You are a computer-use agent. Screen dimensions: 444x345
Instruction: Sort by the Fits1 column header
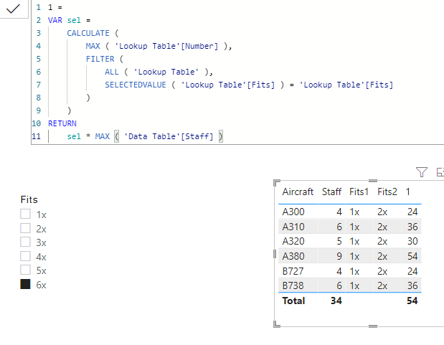(359, 192)
